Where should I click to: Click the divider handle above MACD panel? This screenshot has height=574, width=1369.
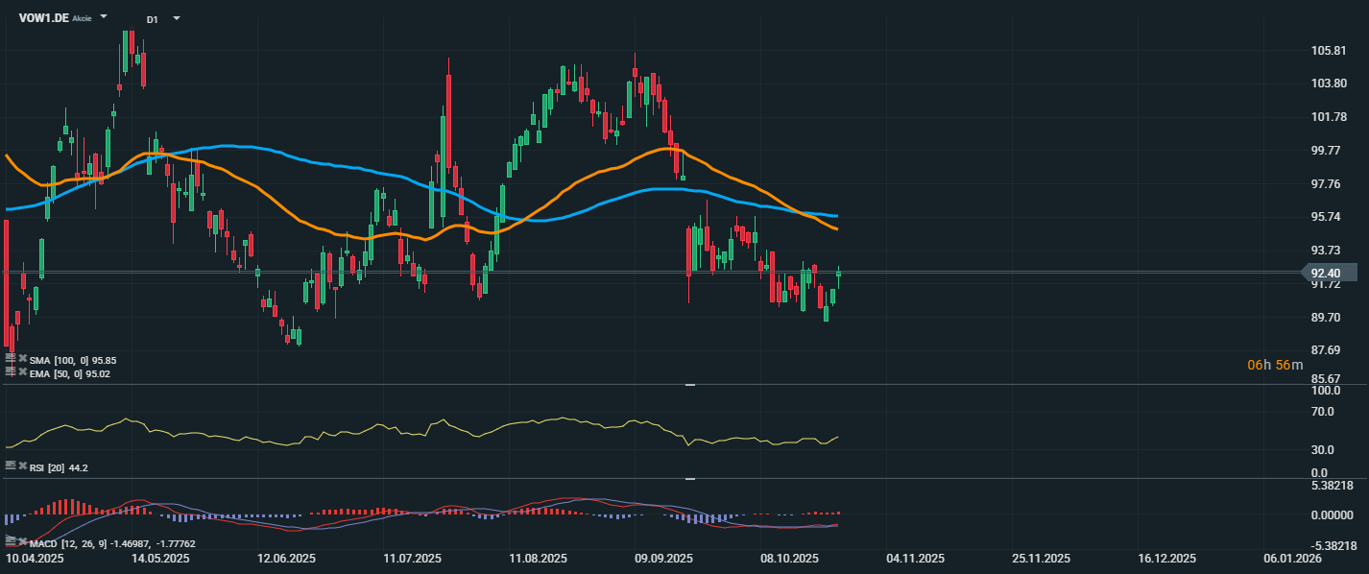pyautogui.click(x=689, y=478)
